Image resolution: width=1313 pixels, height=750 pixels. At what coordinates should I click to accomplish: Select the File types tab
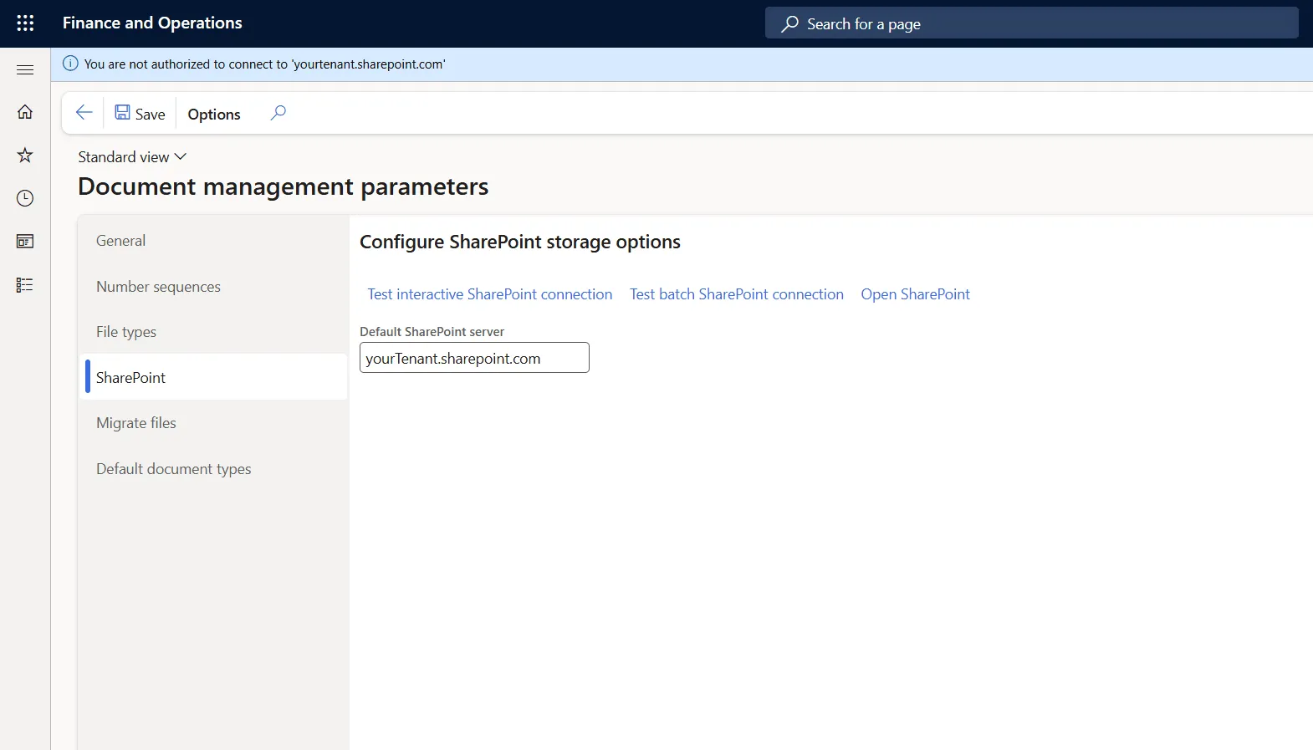(x=213, y=332)
